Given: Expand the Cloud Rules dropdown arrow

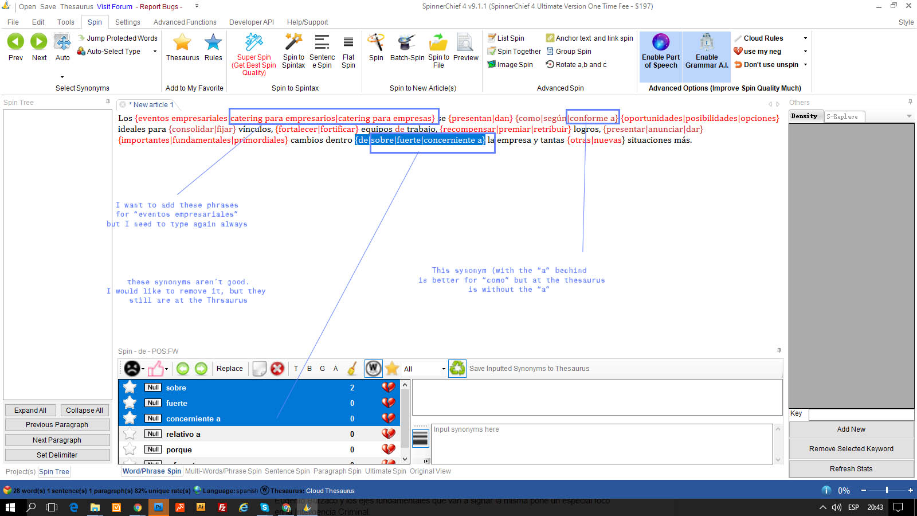Looking at the screenshot, I should tap(805, 38).
